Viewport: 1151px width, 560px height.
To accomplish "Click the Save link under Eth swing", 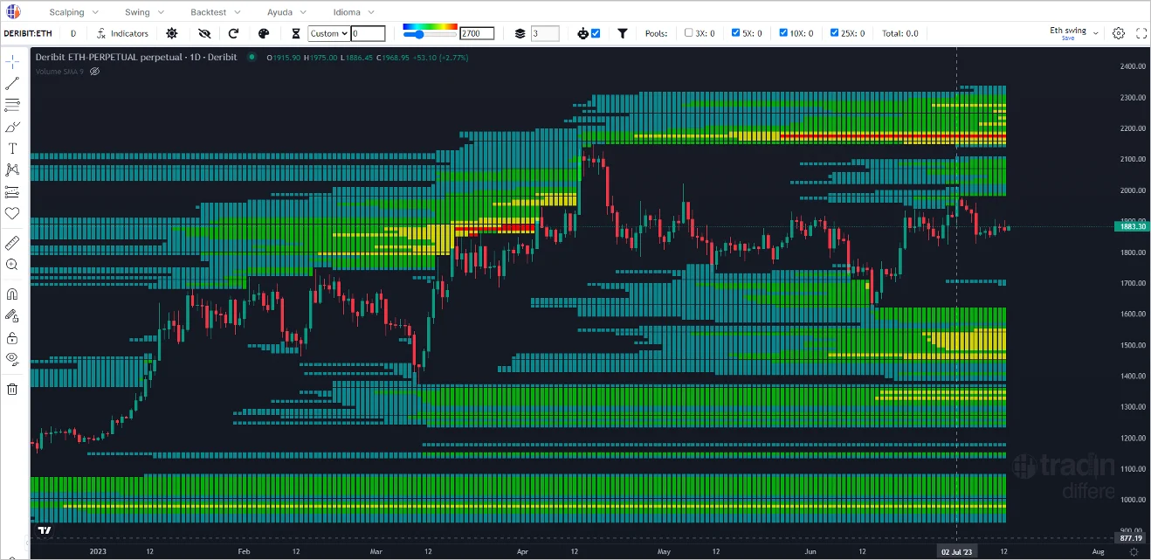I will (1068, 38).
